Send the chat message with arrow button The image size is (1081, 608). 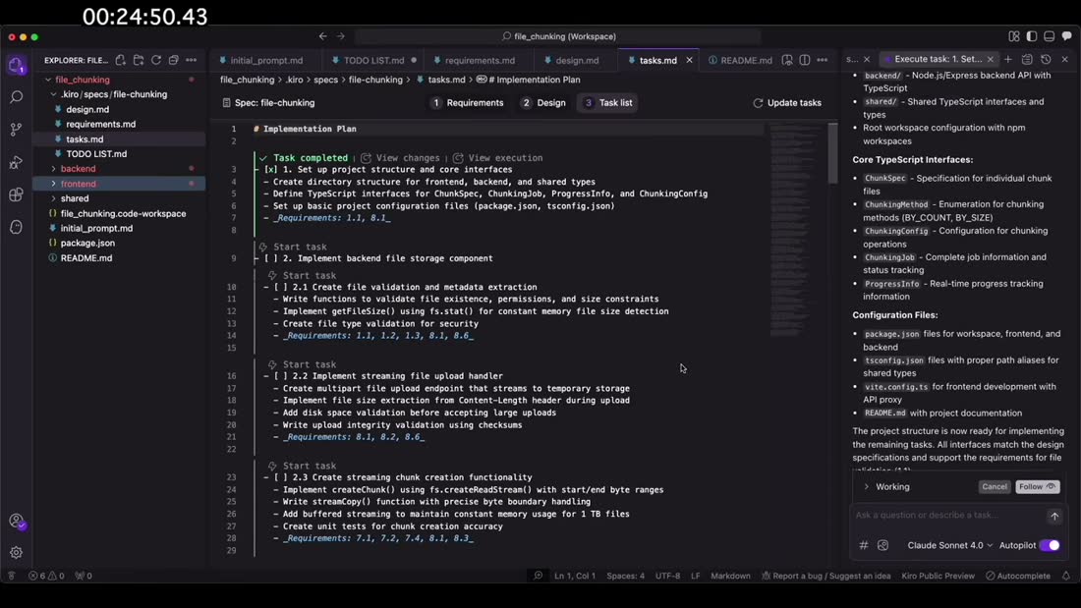tap(1054, 516)
